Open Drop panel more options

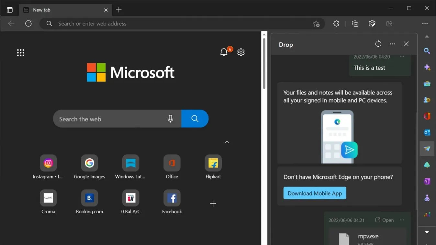coord(392,44)
